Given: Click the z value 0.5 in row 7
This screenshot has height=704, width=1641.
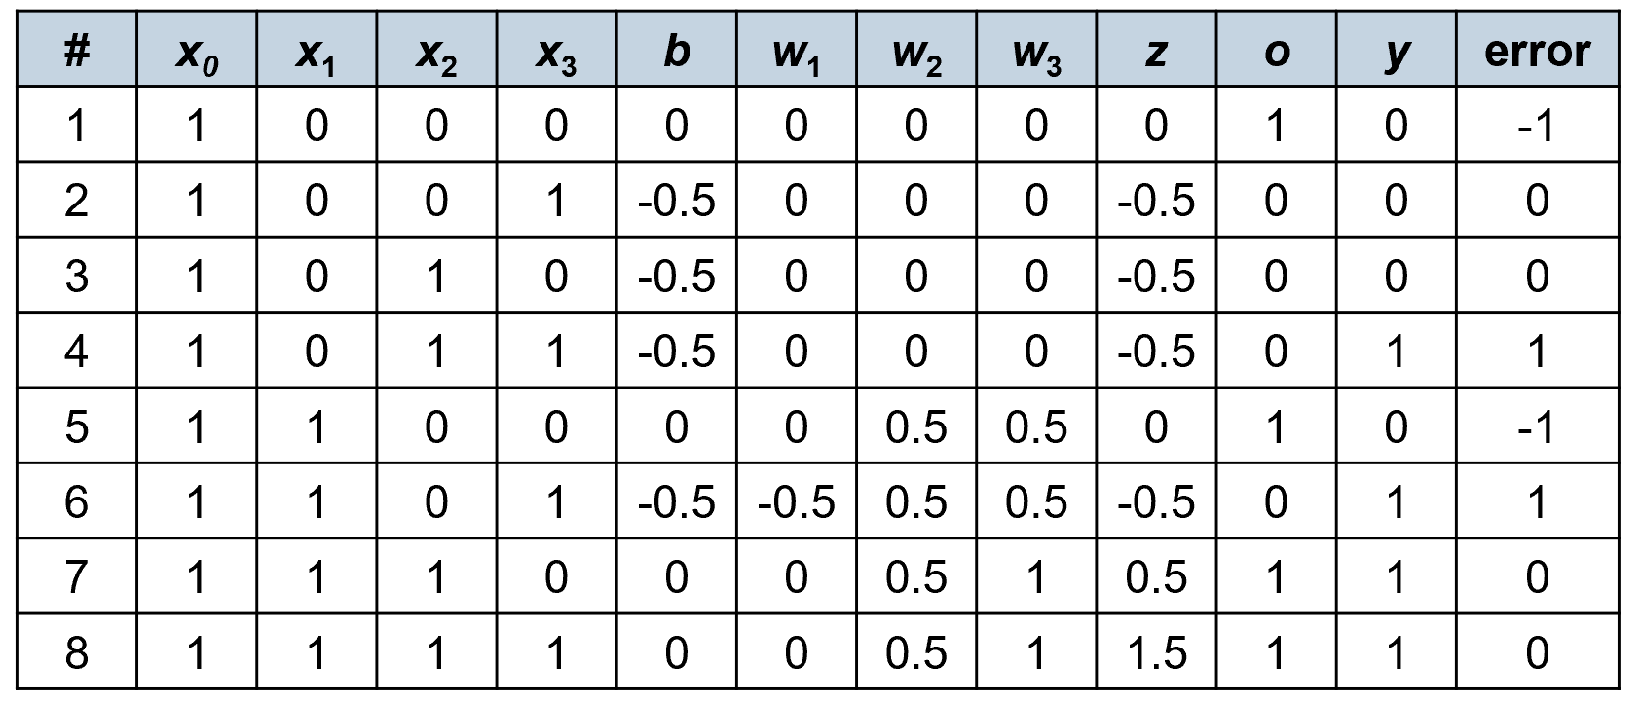Looking at the screenshot, I should tap(1156, 577).
